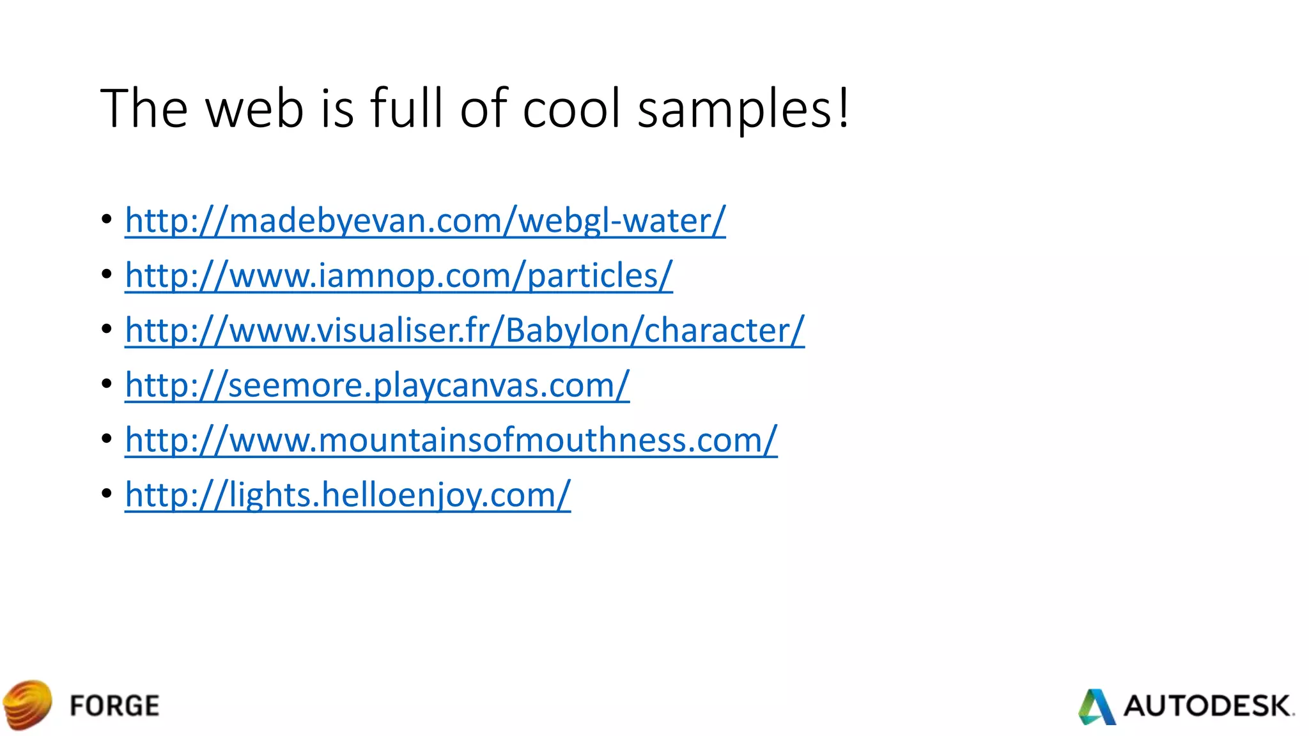Click the bullet before the playcanvas link

[x=107, y=384]
